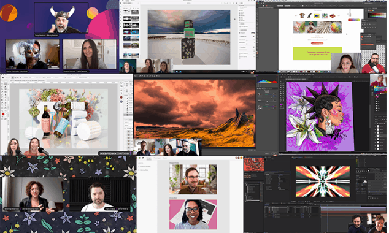Select the masked person's video feed
Image resolution: width=389 pixels, height=233 pixels.
33,55
